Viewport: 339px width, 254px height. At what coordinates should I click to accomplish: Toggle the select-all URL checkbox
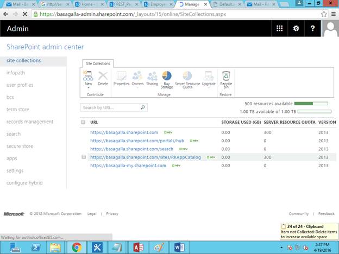tap(83, 122)
